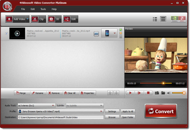
Task: Move the selected file up
Action: [110, 93]
